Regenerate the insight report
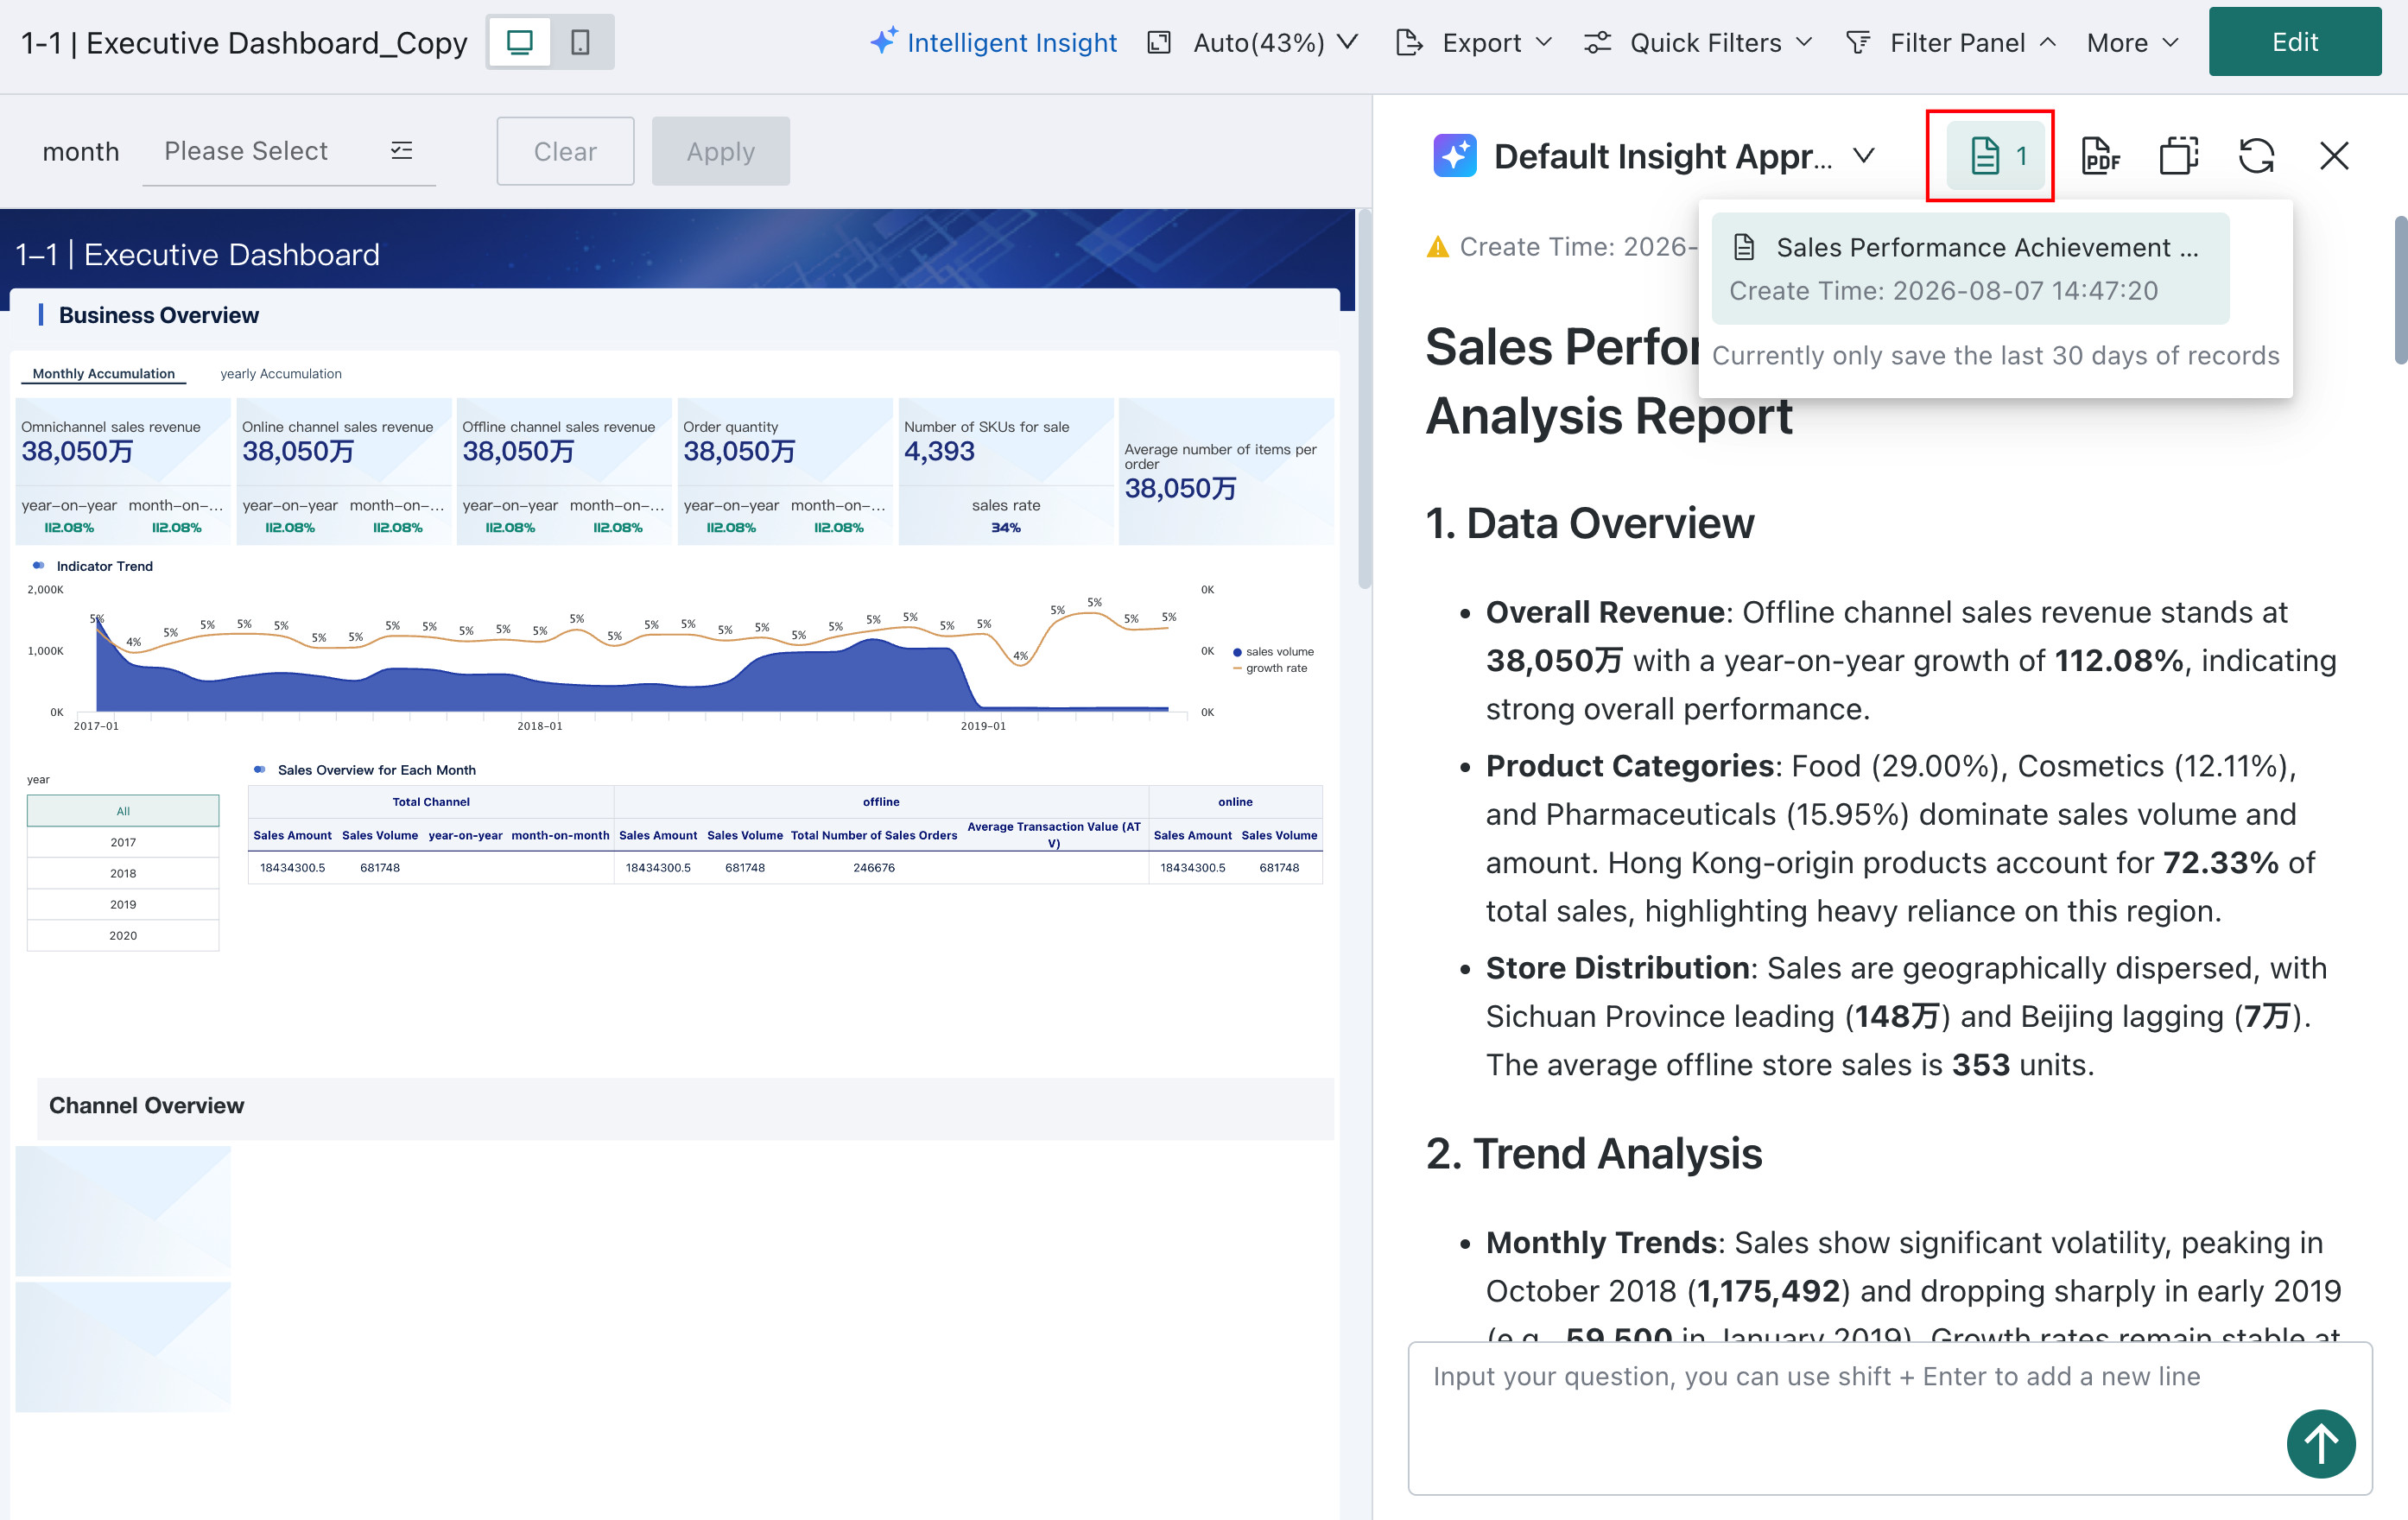2408x1520 pixels. pyautogui.click(x=2256, y=155)
